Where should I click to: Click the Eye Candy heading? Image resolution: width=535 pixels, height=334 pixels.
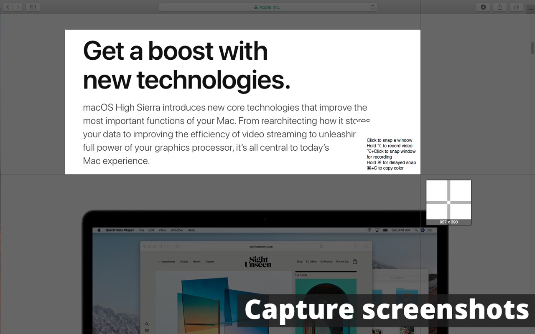point(301,275)
